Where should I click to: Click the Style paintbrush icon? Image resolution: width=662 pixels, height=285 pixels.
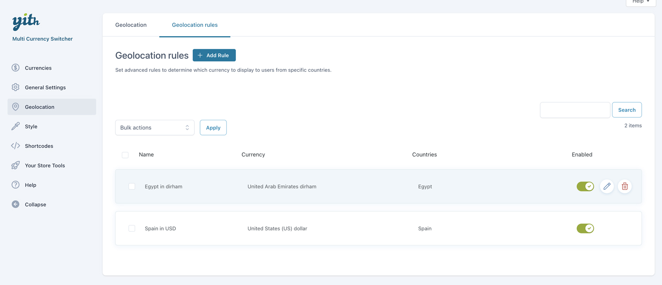pos(15,126)
